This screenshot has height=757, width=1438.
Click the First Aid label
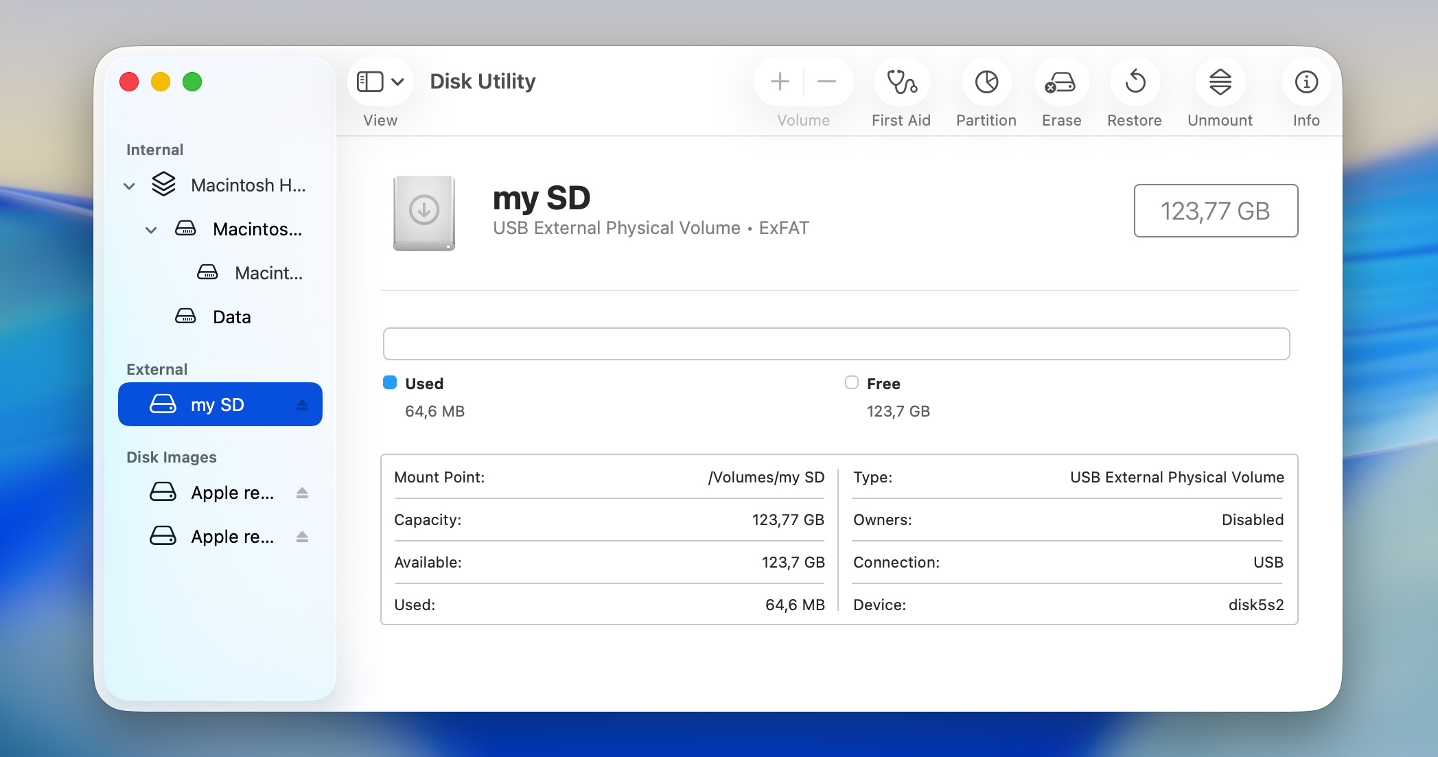(x=901, y=120)
